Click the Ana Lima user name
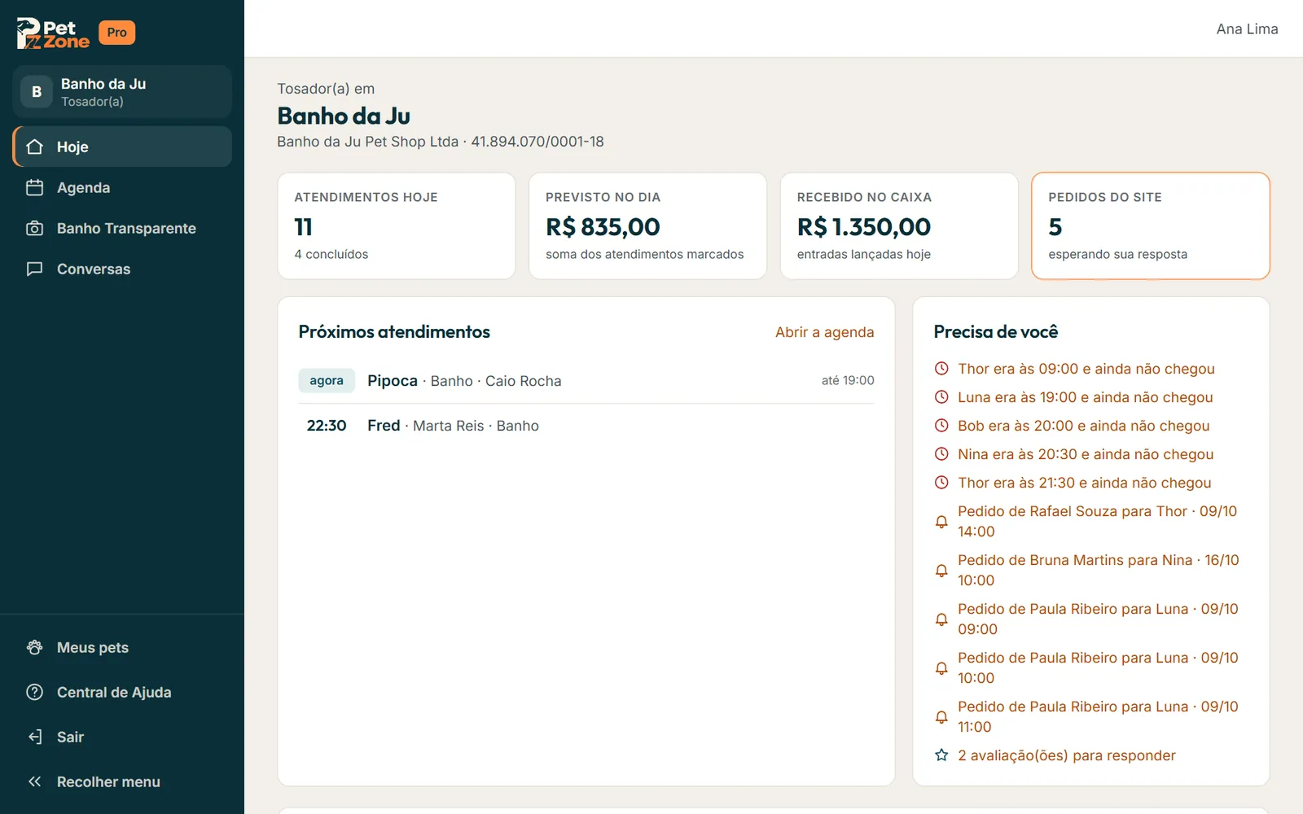 1247,29
